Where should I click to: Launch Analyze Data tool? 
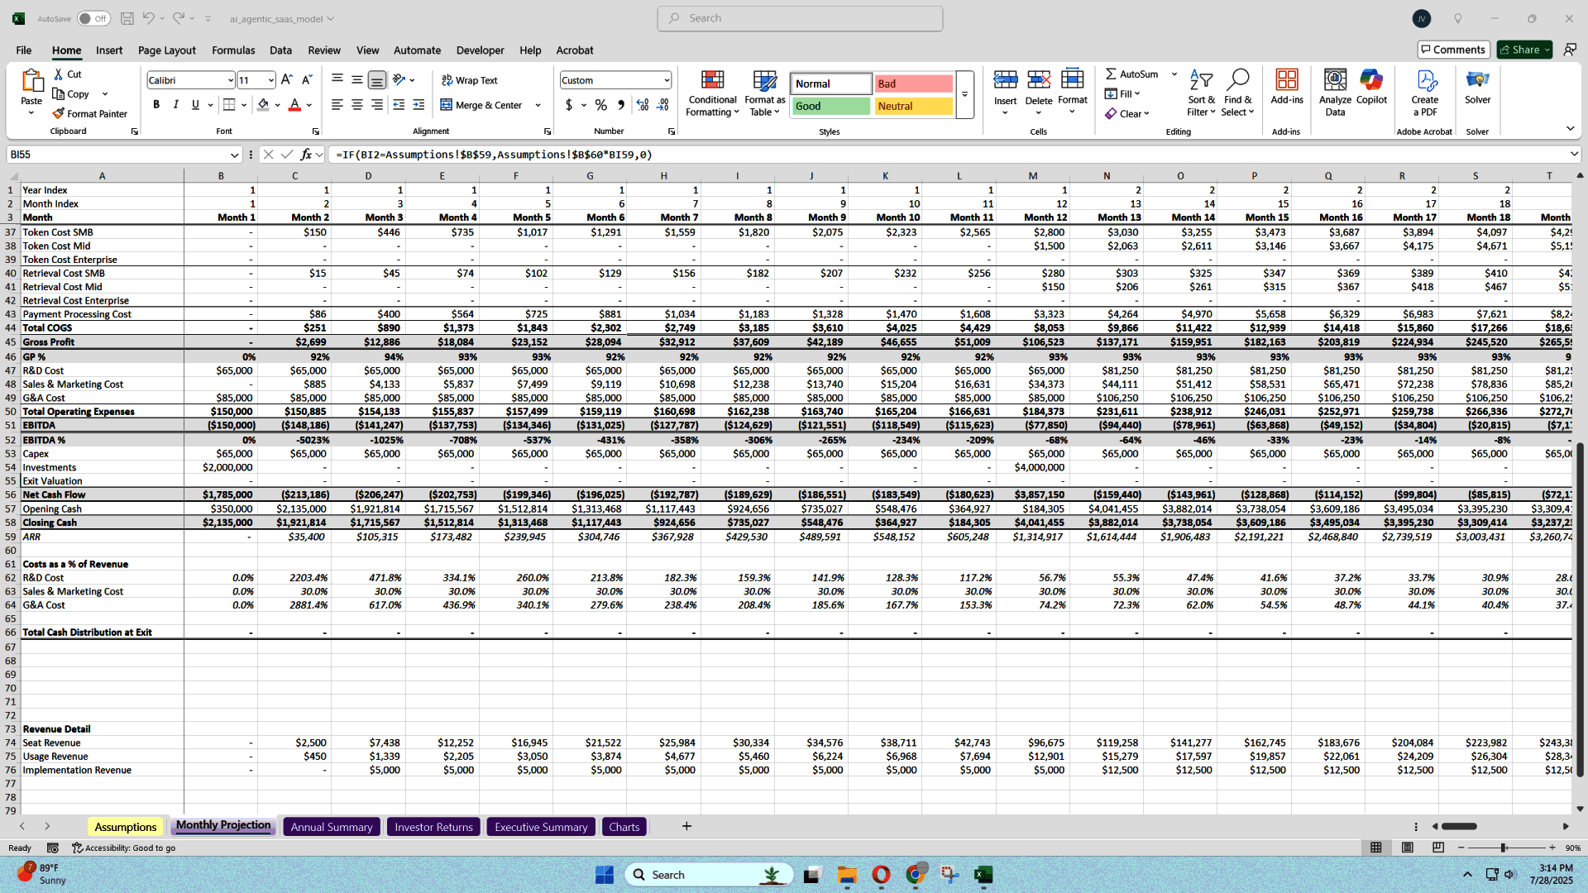click(1335, 93)
